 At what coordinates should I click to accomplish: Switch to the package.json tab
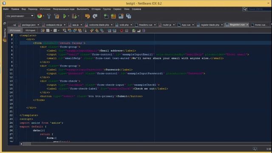click(28, 25)
